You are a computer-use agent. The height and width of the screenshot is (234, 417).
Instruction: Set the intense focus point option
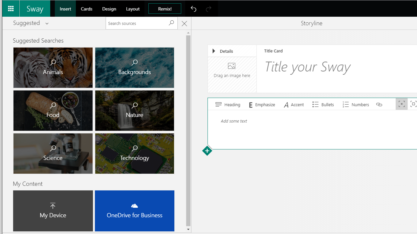pos(413,104)
